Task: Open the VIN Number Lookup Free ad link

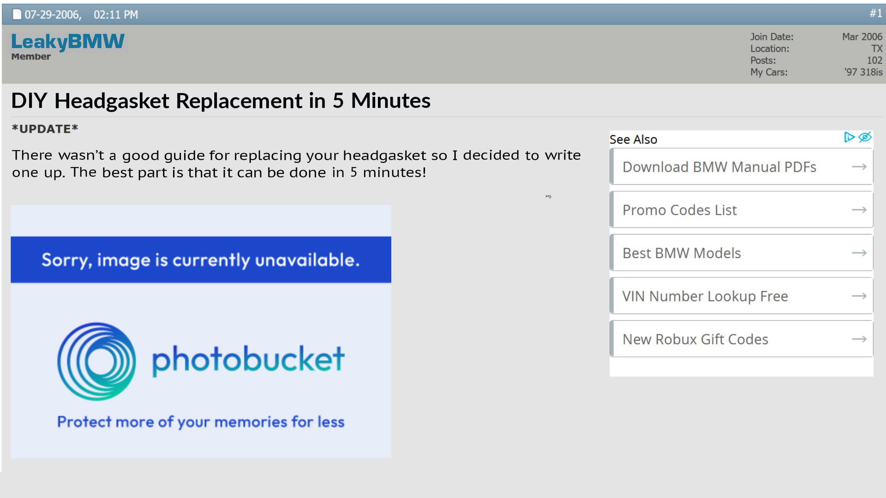Action: point(741,296)
